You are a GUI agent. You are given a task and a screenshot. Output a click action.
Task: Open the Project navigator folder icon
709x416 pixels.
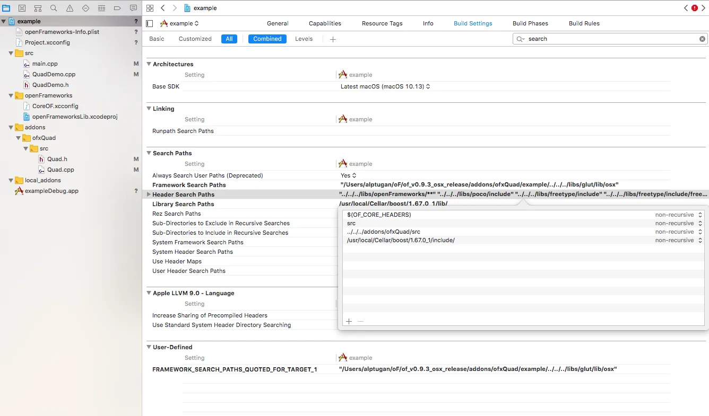point(6,8)
